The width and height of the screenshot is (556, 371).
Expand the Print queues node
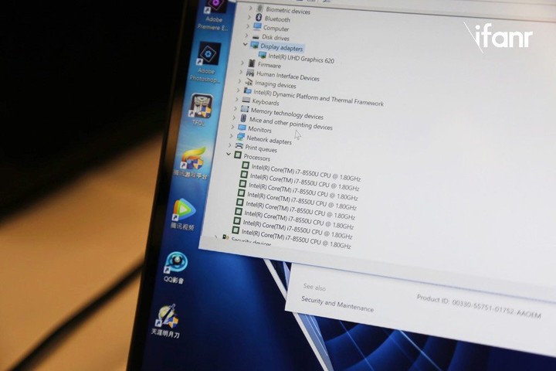(x=230, y=145)
